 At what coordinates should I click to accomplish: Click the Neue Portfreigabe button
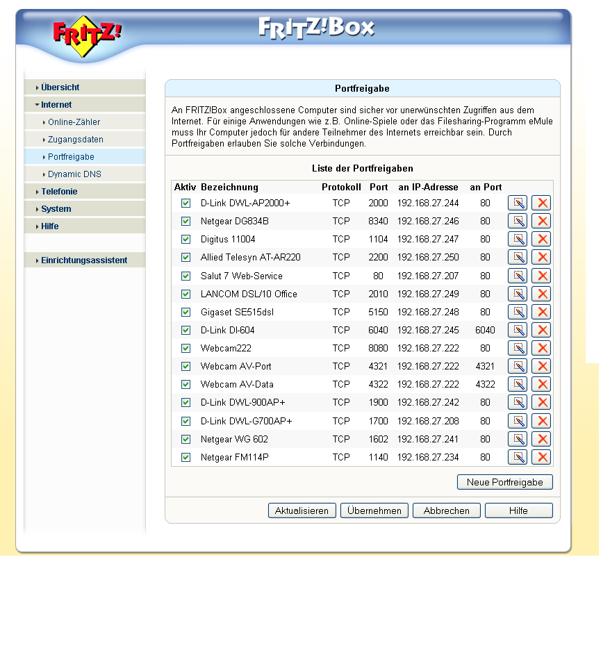click(x=504, y=482)
